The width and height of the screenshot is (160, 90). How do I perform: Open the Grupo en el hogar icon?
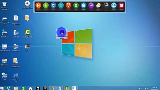[16, 77]
